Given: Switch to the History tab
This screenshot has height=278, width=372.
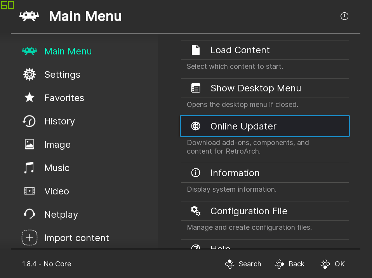Looking at the screenshot, I should (x=59, y=121).
